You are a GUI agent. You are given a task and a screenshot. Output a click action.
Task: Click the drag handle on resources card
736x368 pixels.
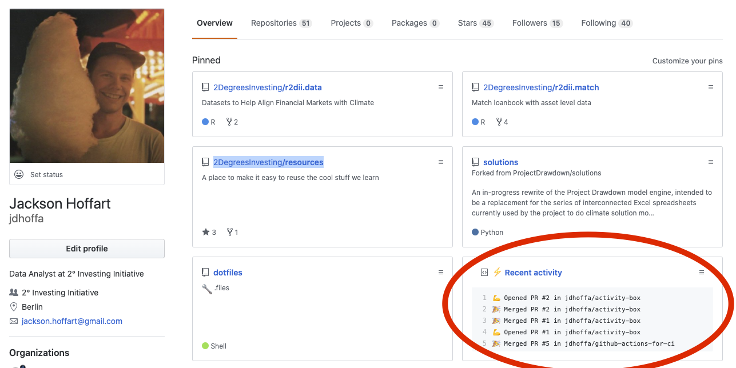(x=441, y=162)
